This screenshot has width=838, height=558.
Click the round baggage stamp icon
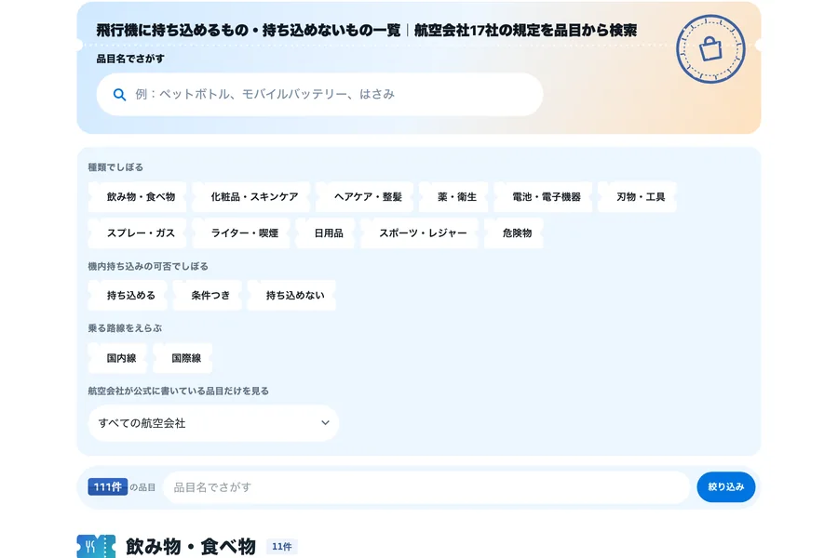point(710,48)
